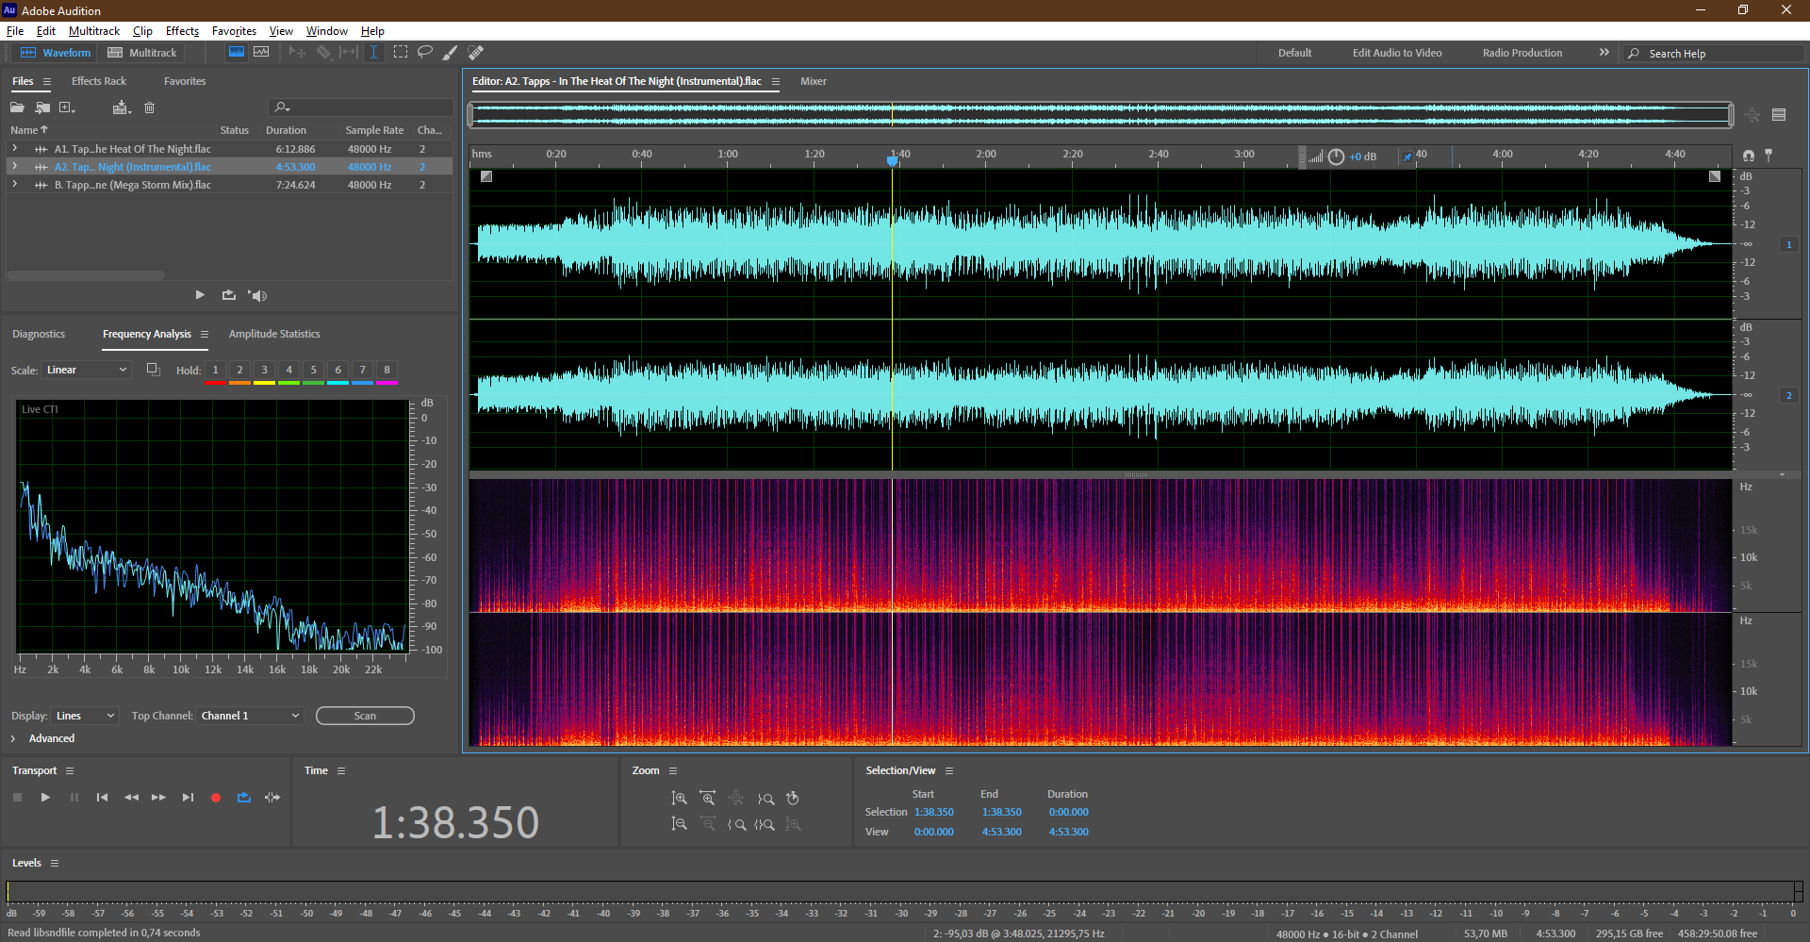Toggle channel 2 enable button
Screen dimensions: 1810x942
tap(1788, 395)
